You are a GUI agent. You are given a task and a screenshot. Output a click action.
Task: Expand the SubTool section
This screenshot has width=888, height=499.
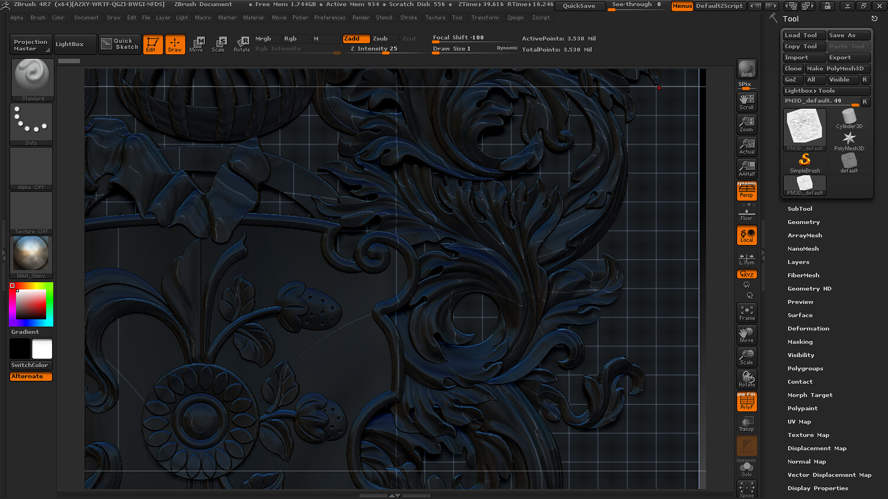click(x=800, y=209)
